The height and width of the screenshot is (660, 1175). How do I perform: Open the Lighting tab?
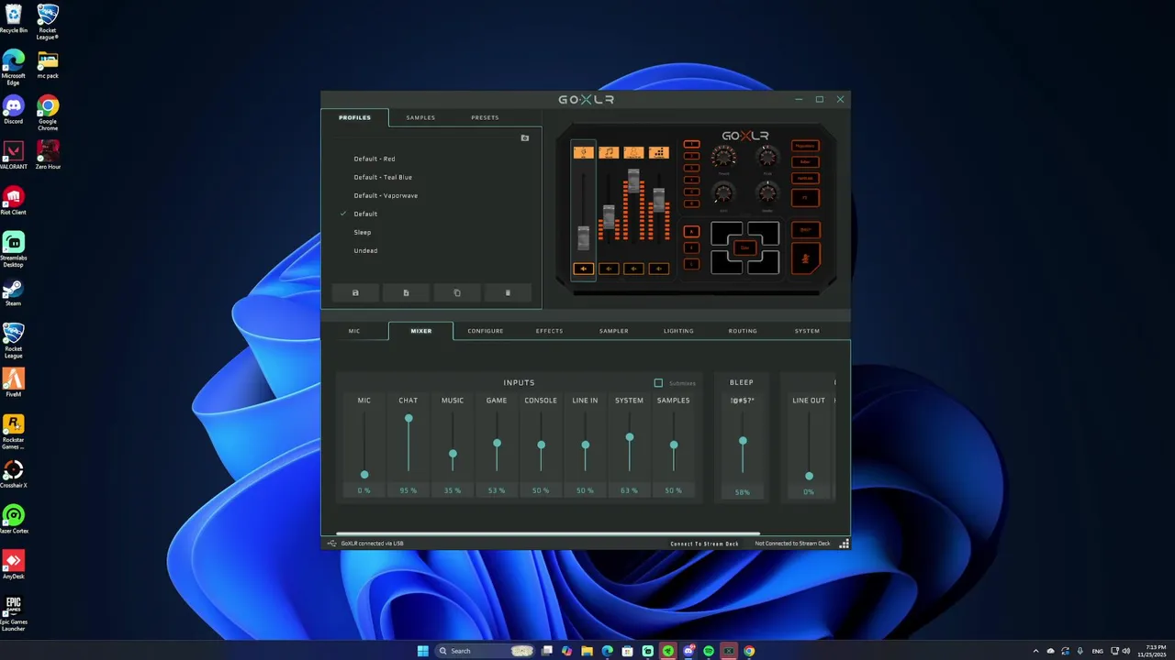click(x=678, y=331)
